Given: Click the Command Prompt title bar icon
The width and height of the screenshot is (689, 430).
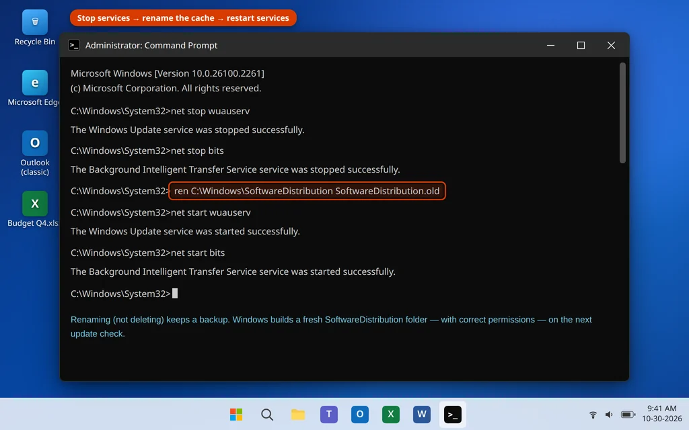Looking at the screenshot, I should 74,45.
